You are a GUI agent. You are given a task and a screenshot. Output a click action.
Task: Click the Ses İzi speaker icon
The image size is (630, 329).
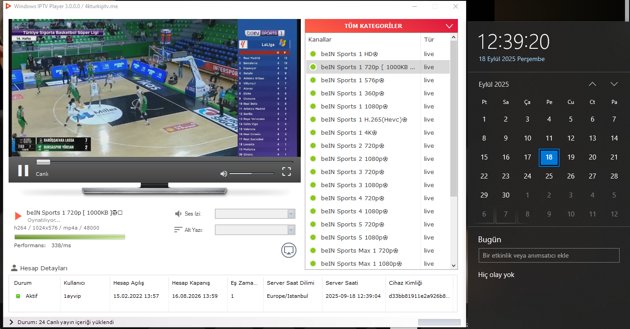click(177, 214)
